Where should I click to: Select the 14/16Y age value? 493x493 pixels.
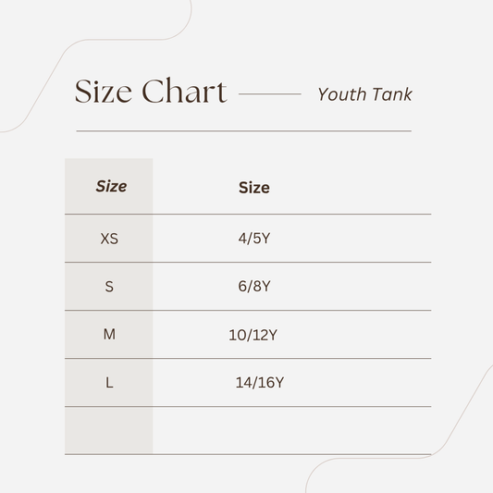(x=260, y=383)
